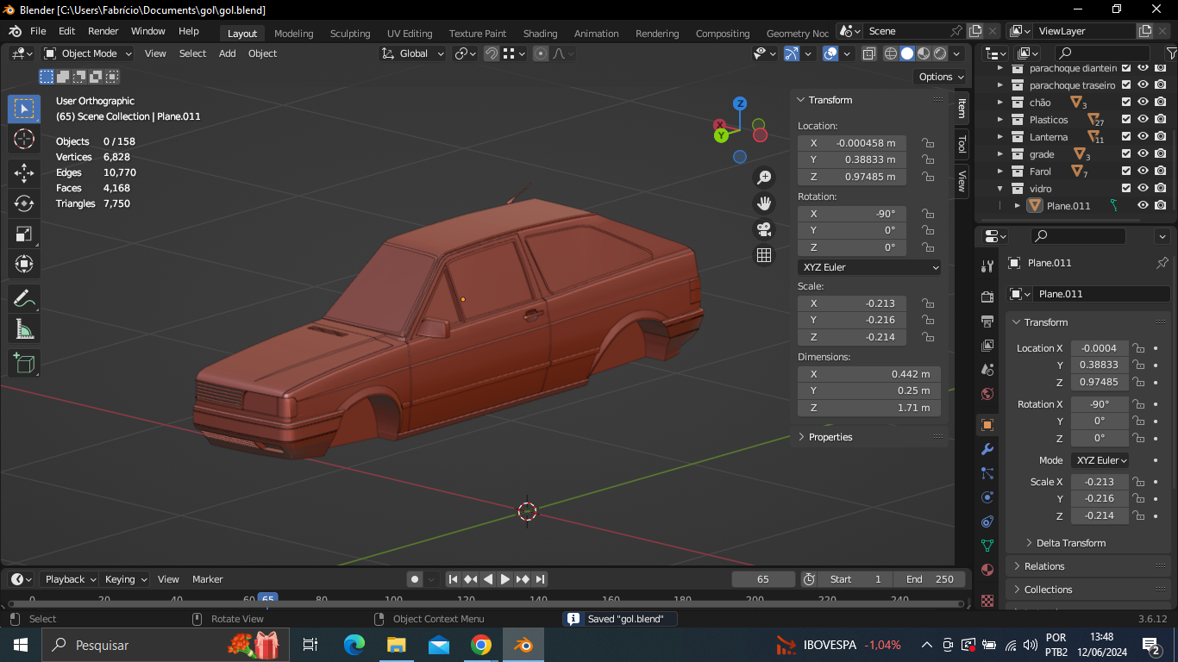This screenshot has height=662, width=1178.
Task: Toggle visibility of the Lanterna collection
Action: click(x=1143, y=136)
